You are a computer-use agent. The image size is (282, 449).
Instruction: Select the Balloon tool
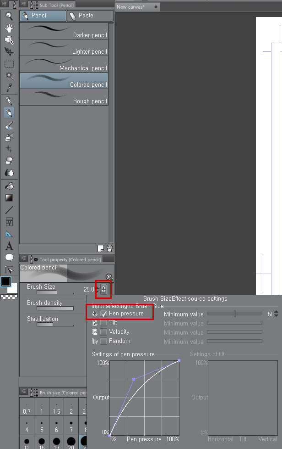click(x=9, y=258)
